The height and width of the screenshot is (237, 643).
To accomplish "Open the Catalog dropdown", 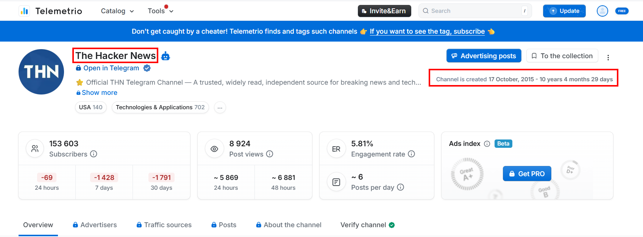I will 117,11.
